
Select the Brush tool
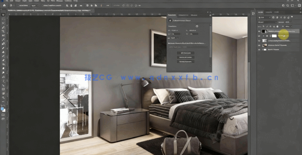pos(3,48)
